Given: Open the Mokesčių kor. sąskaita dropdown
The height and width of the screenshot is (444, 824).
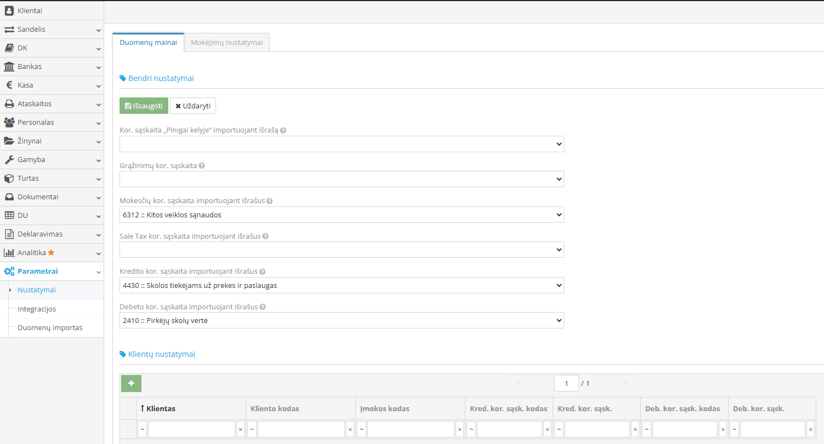Looking at the screenshot, I should point(341,215).
